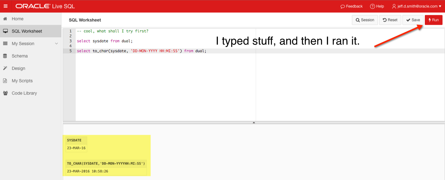Open Code Library people icon
Image resolution: width=445 pixels, height=180 pixels.
[x=5, y=93]
